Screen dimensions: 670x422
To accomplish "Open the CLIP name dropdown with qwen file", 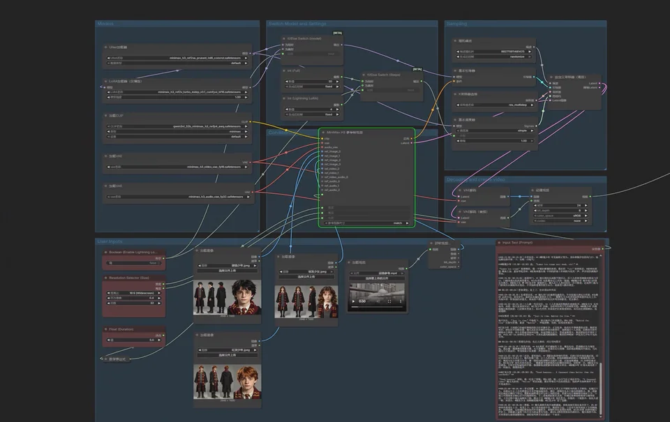I will coord(177,126).
